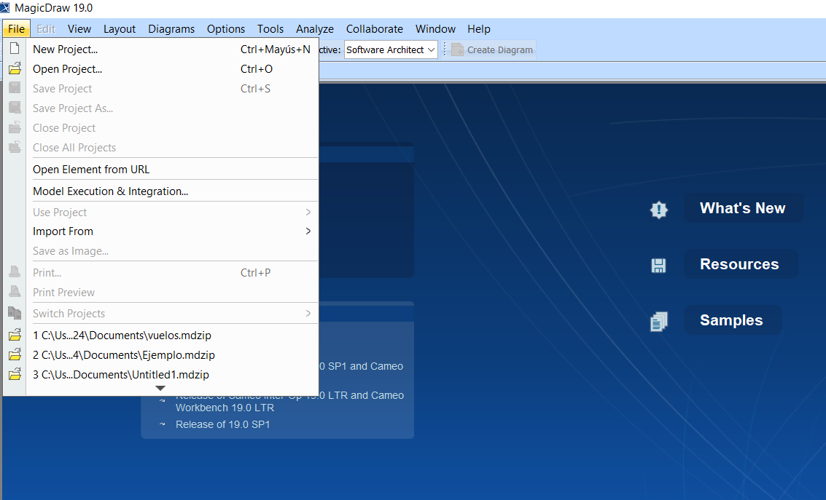This screenshot has height=500, width=826.
Task: Open the Software Architect perspective dropdown
Action: [x=391, y=49]
